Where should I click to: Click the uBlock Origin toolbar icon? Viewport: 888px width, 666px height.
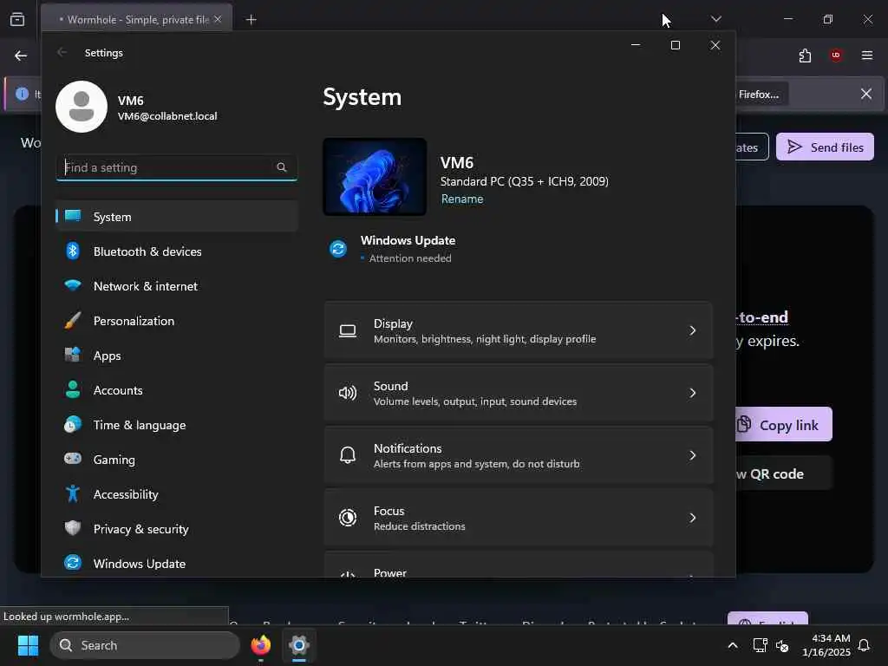[x=836, y=55]
